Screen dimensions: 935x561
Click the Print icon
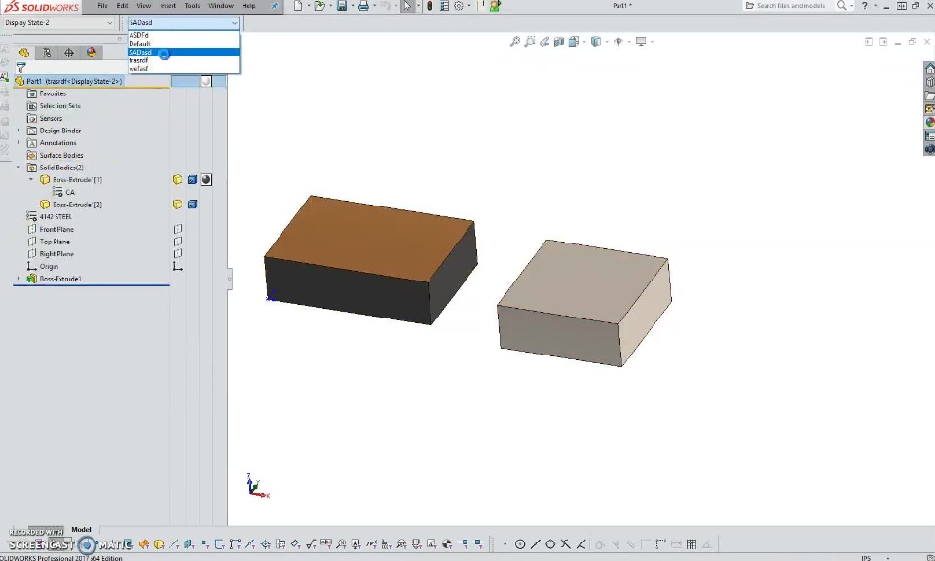point(363,6)
